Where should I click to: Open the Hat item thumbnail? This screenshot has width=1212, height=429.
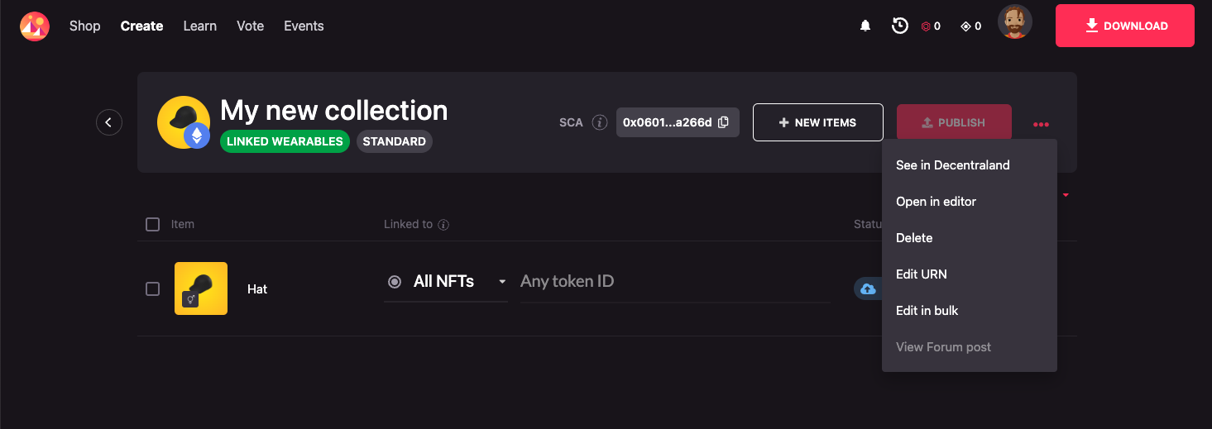(201, 288)
